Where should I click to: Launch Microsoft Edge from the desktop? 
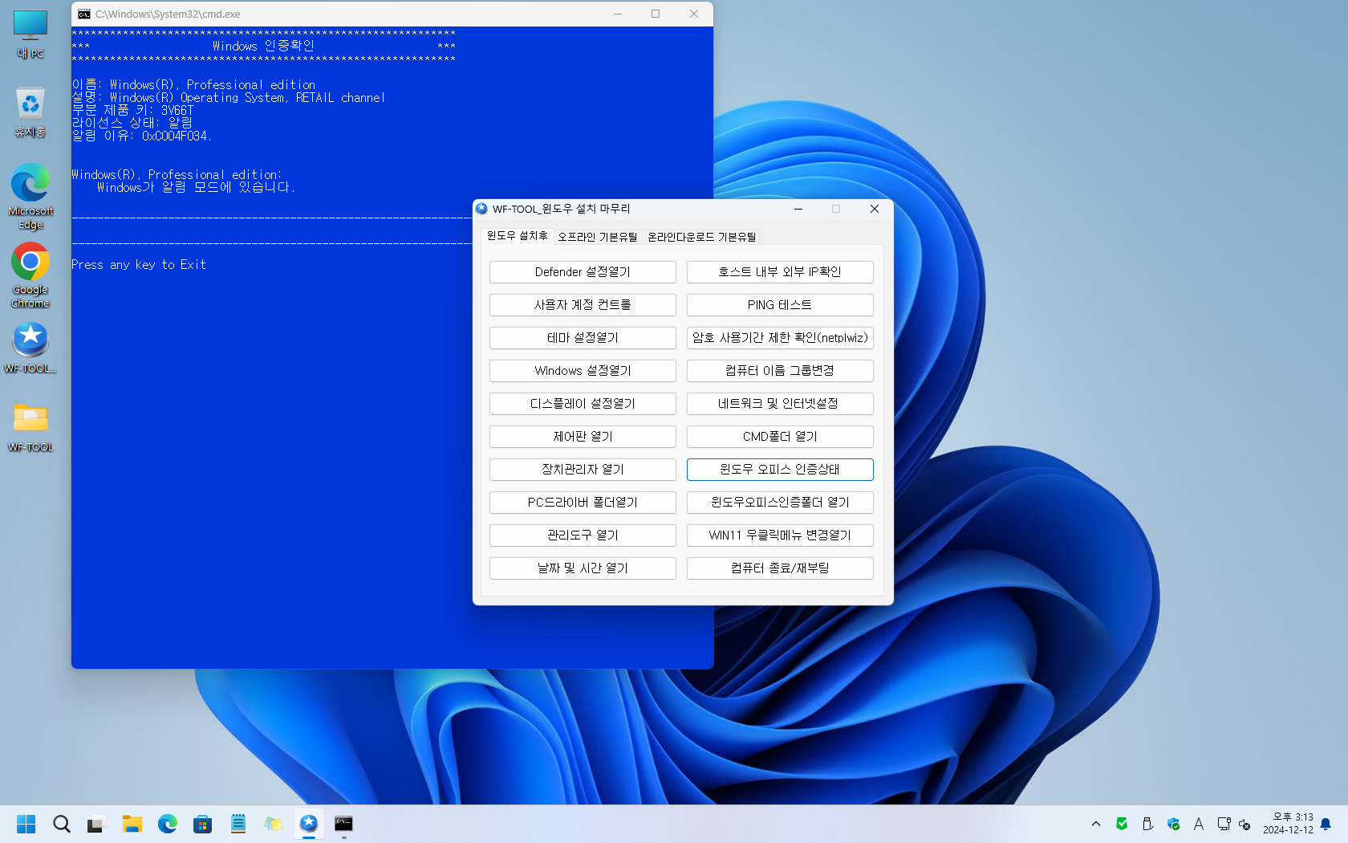30,197
